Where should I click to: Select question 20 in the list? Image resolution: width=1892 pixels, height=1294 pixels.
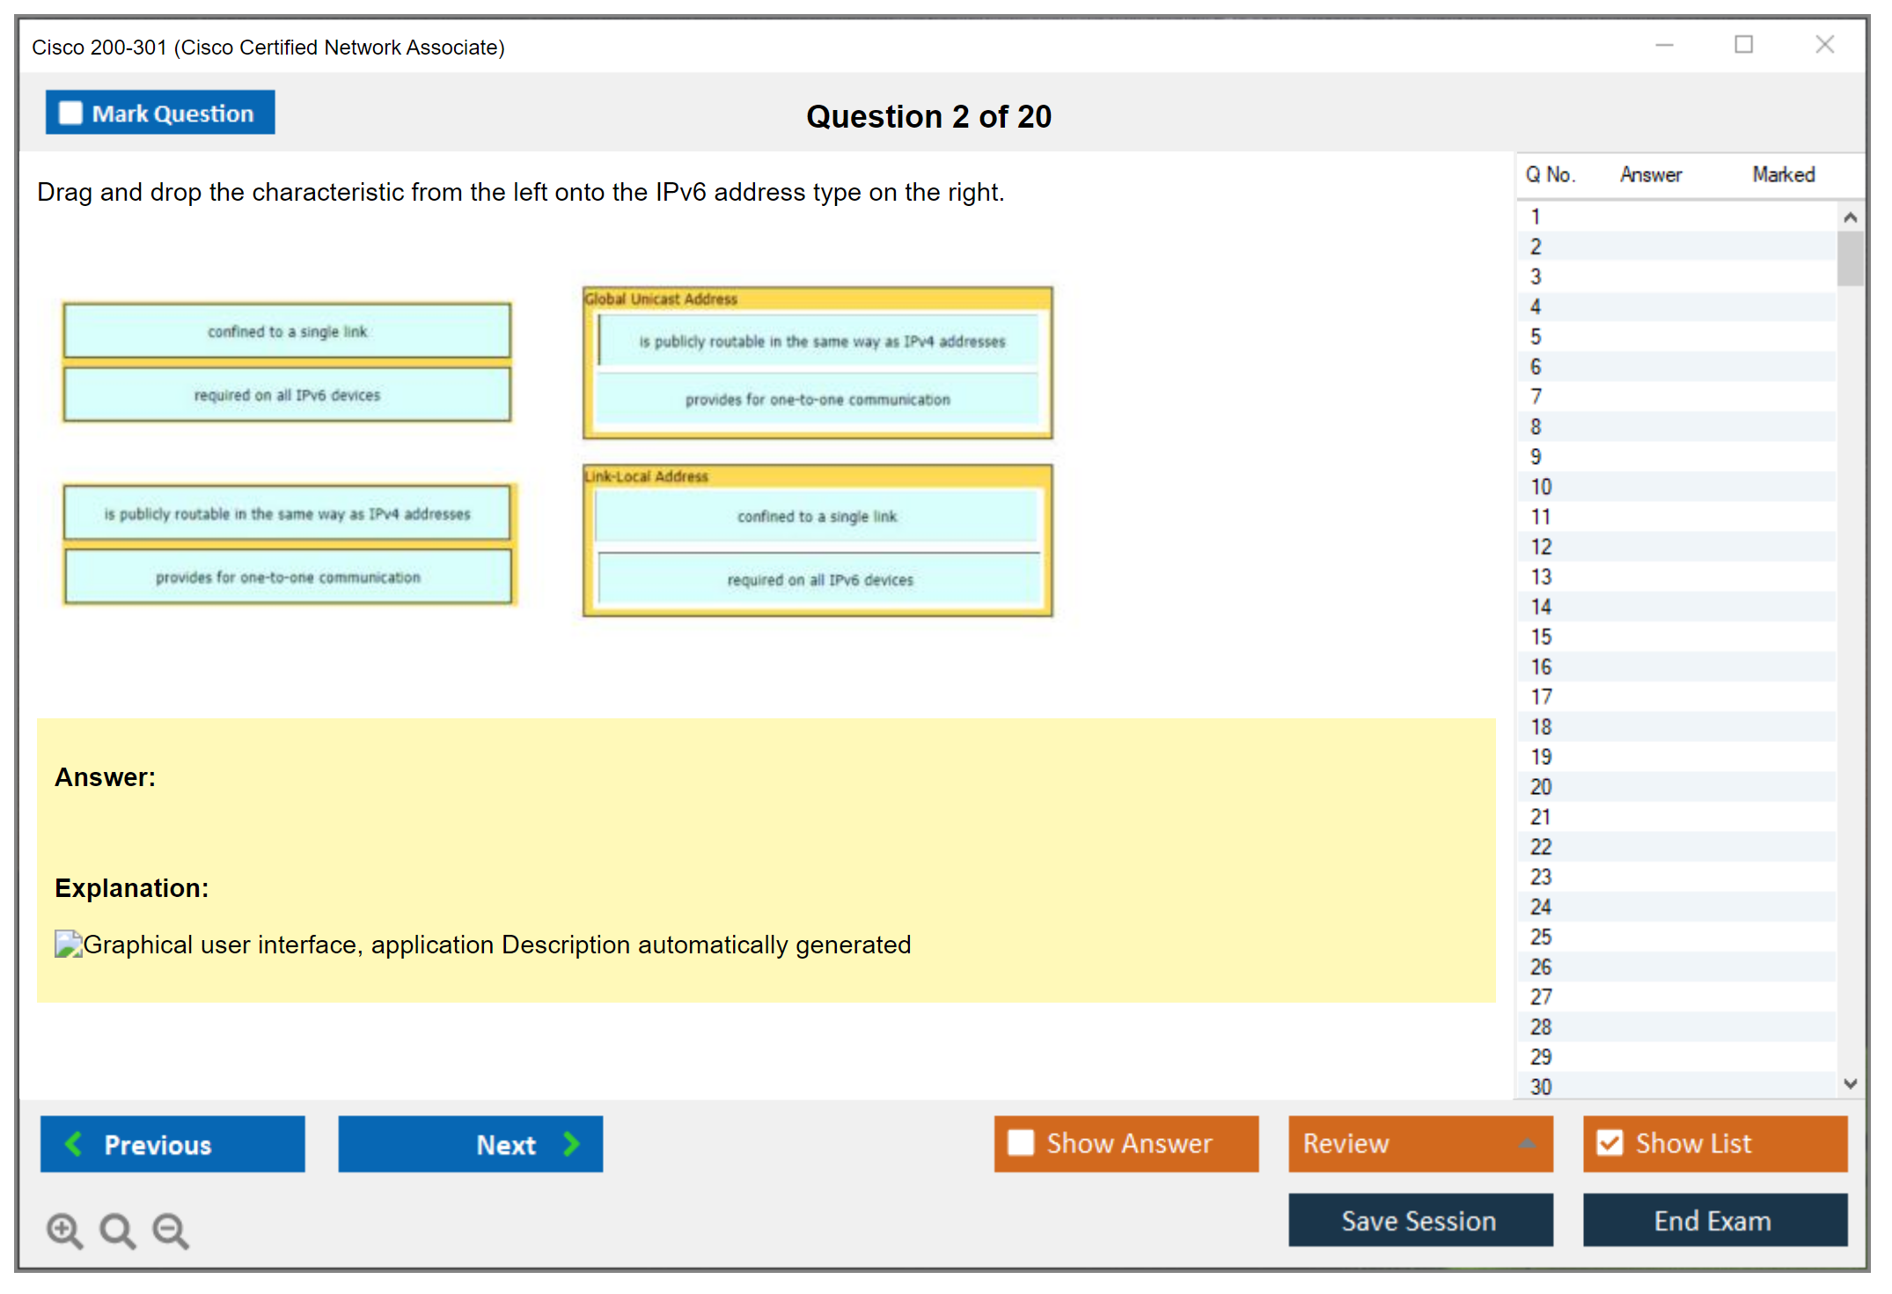[x=1541, y=787]
